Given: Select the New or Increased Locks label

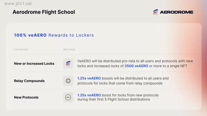Looking at the screenshot, I should pyautogui.click(x=34, y=63).
